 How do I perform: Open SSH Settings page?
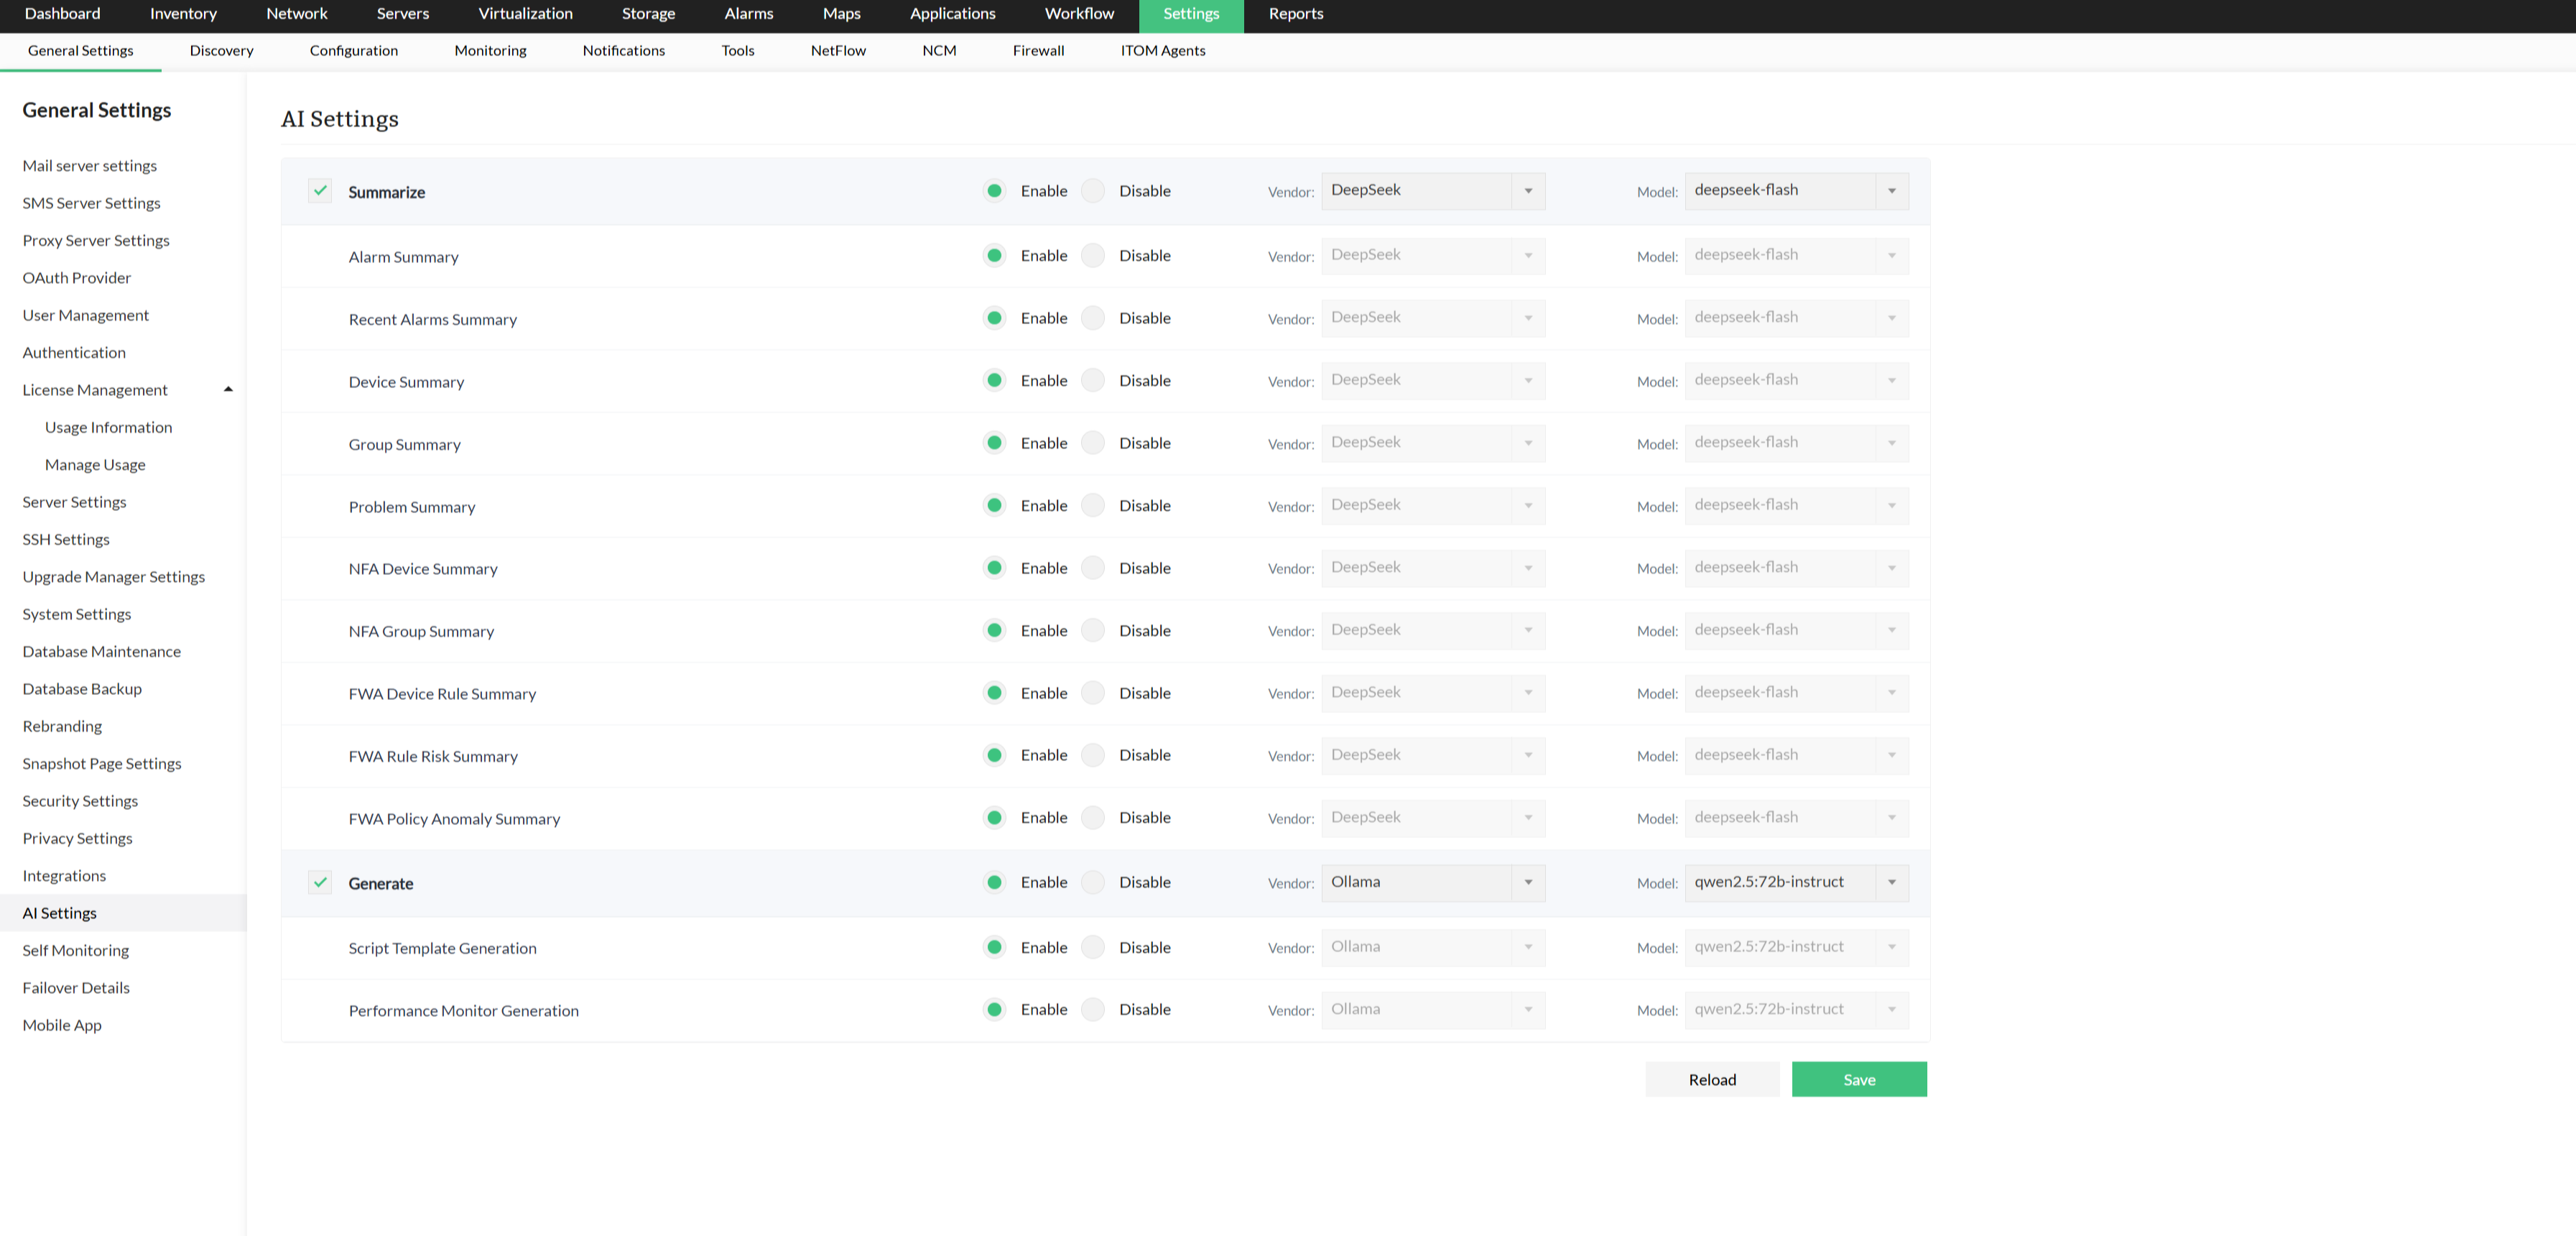click(x=66, y=539)
